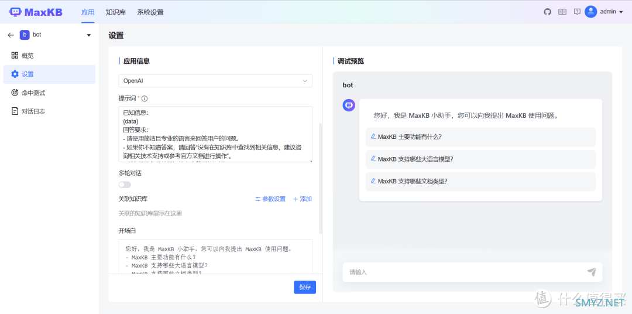Image resolution: width=632 pixels, height=314 pixels.
Task: Click the settings form vertical scrollbar
Action: tap(321, 179)
